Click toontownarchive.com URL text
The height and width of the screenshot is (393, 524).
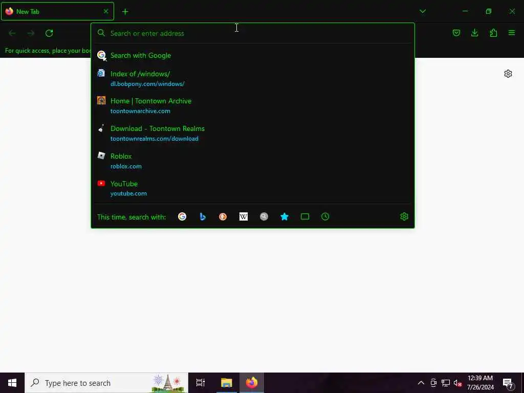coord(140,111)
